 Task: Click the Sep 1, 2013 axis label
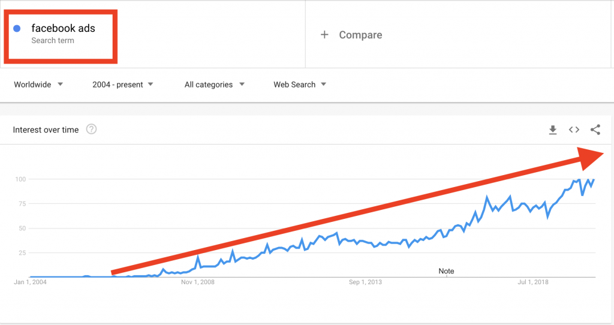coord(365,282)
